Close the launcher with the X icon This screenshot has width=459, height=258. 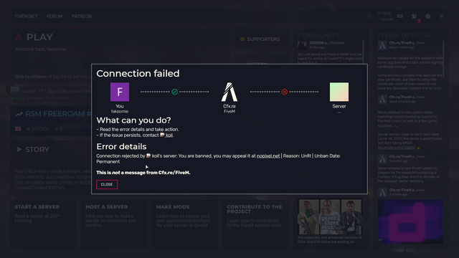click(x=442, y=16)
